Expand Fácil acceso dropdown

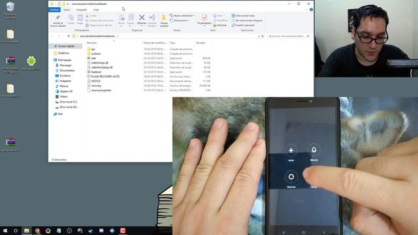[x=180, y=20]
